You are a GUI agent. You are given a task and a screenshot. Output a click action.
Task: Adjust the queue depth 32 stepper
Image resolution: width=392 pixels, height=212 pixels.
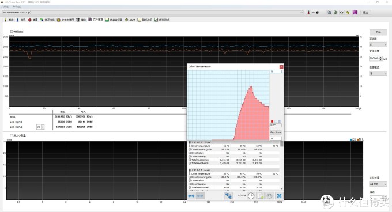coord(43,127)
